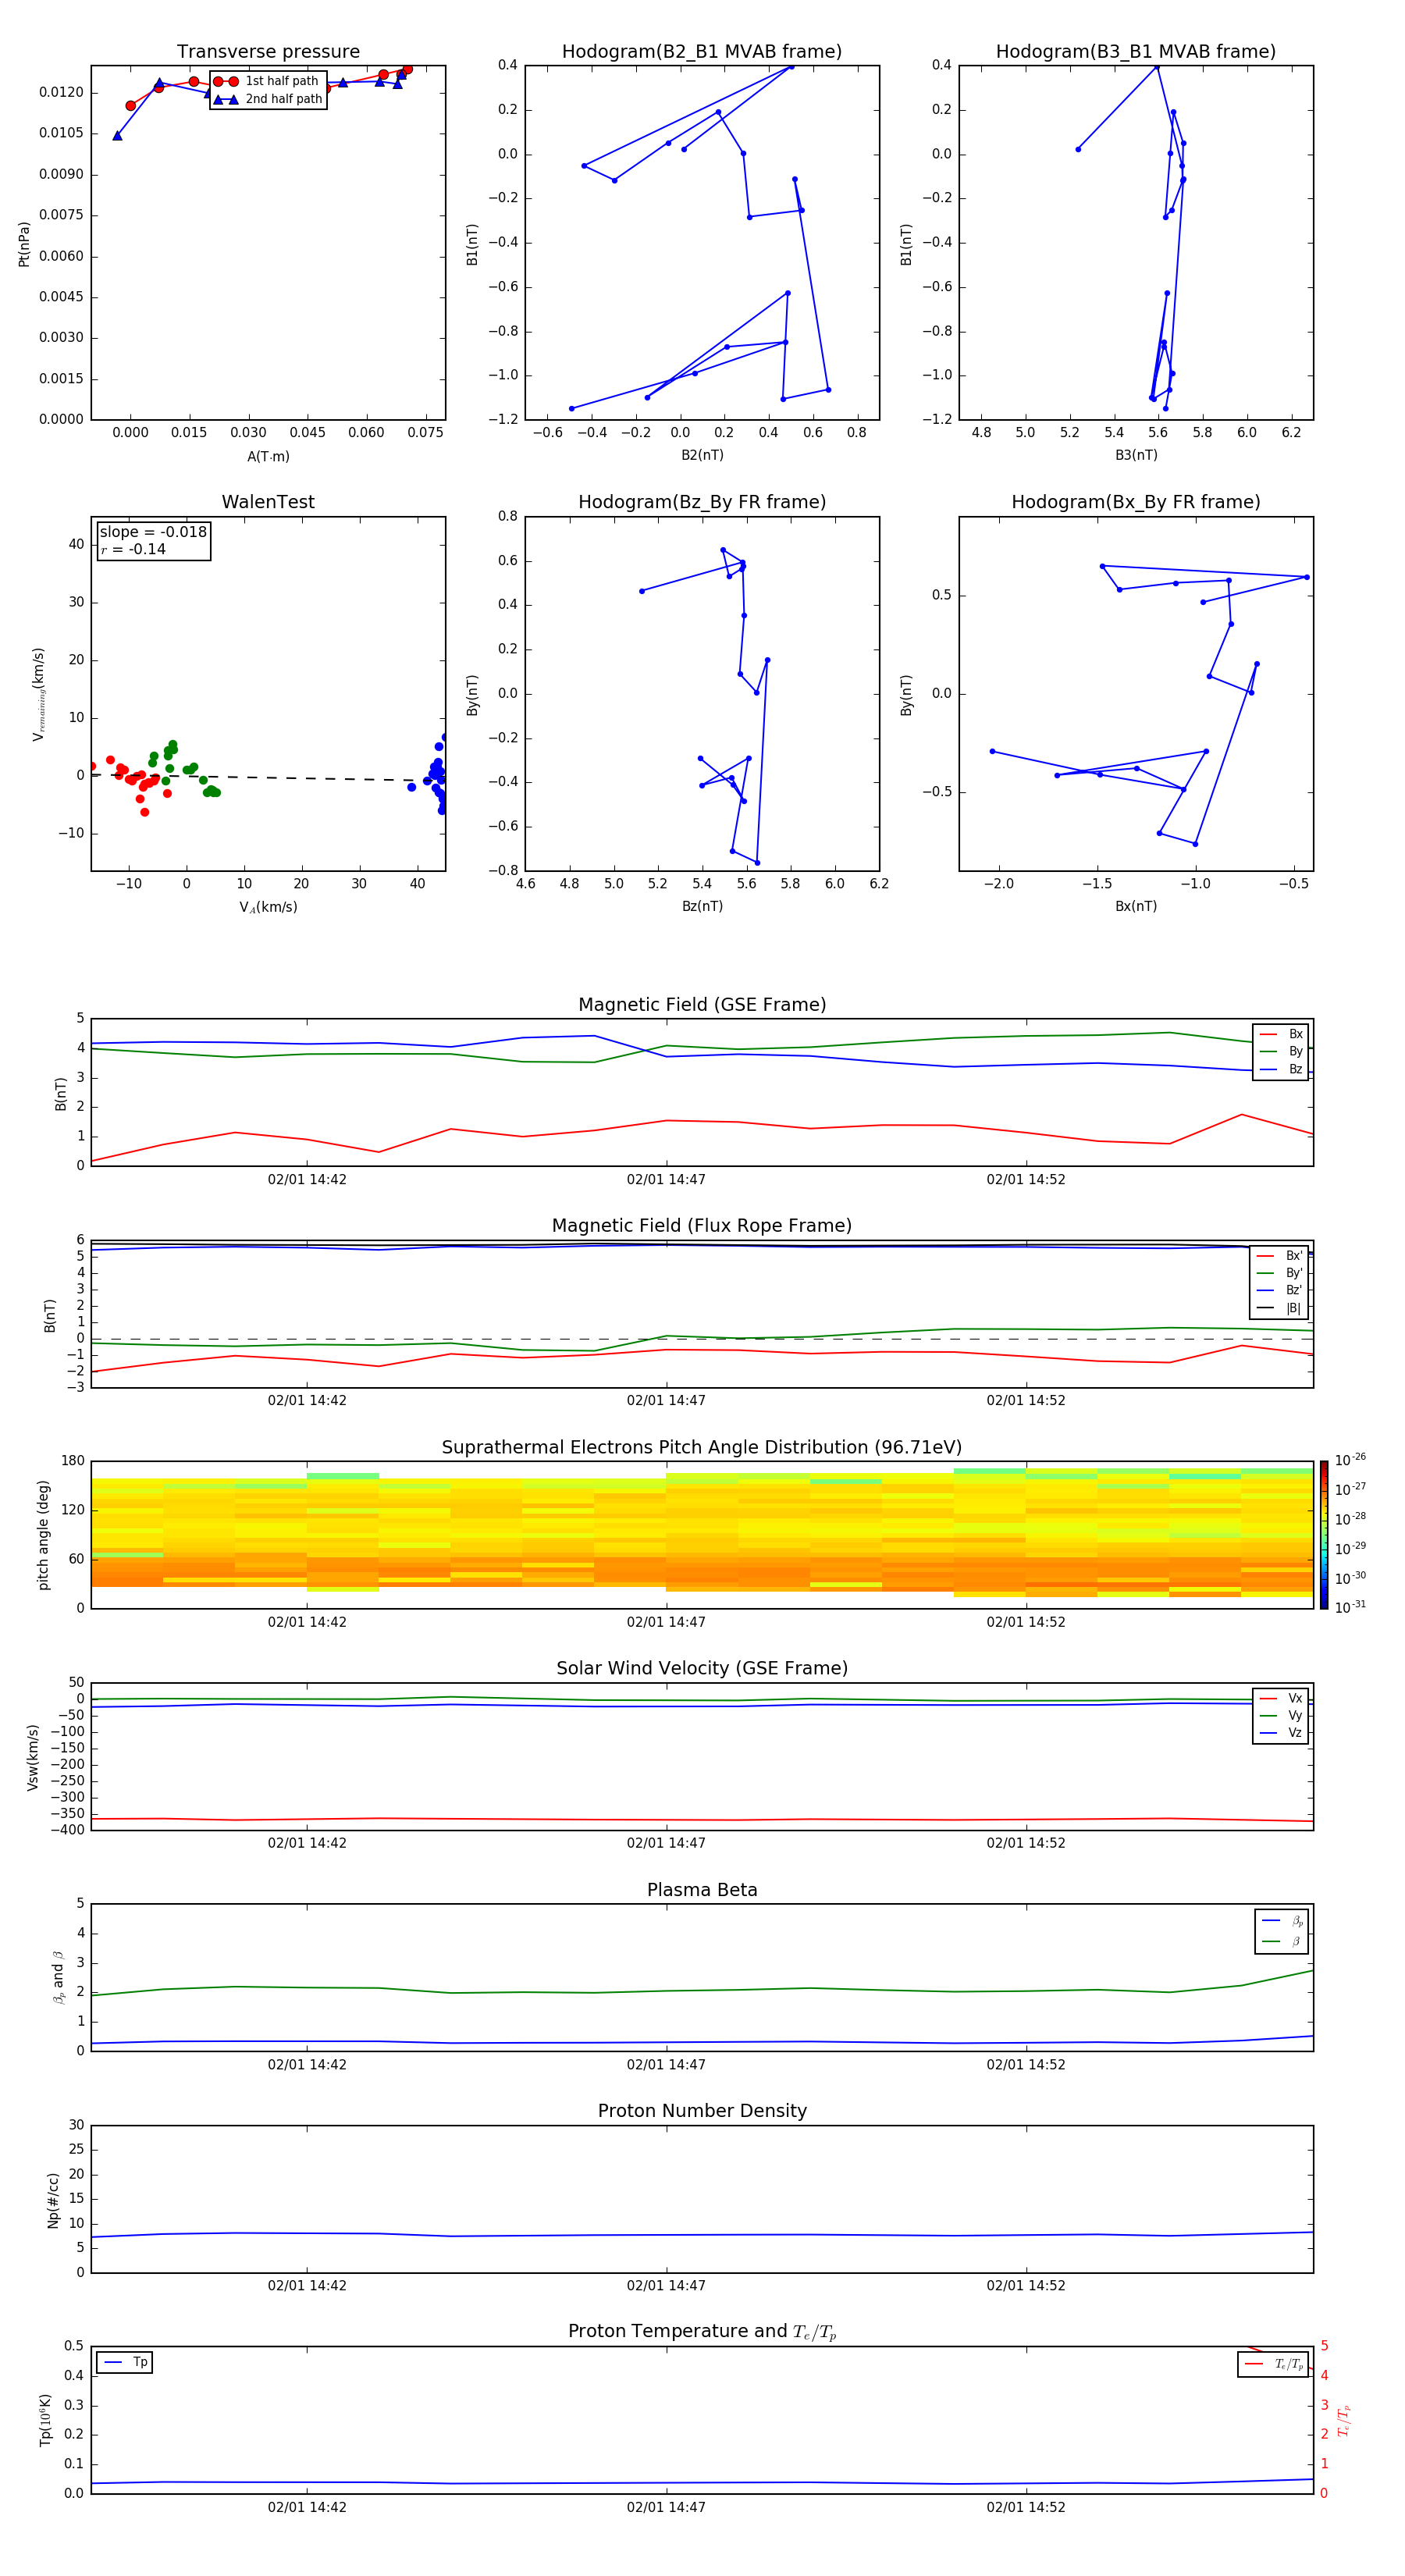Click the "Vsw(km/s)" y-axis label
This screenshot has width=1405, height=2576.
pos(33,1757)
